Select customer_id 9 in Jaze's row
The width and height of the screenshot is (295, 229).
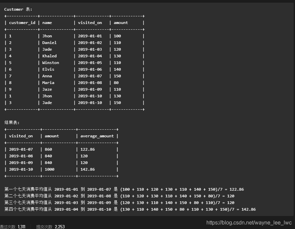point(10,89)
